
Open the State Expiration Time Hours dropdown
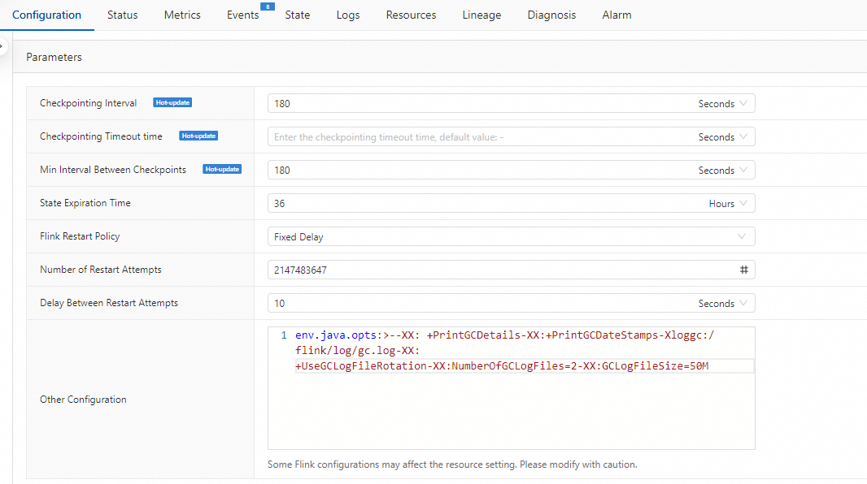coord(729,204)
